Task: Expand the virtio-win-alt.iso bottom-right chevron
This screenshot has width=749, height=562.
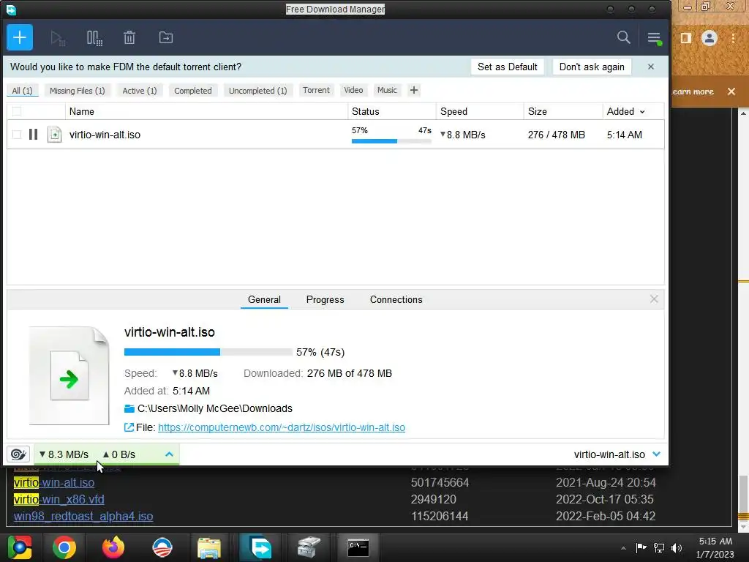Action: click(x=656, y=454)
